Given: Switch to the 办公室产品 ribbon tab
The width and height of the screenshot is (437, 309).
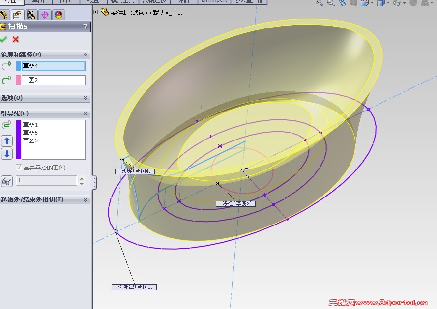Looking at the screenshot, I should pos(249,1).
